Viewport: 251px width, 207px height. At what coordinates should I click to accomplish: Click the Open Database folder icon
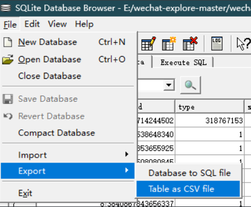click(x=8, y=59)
